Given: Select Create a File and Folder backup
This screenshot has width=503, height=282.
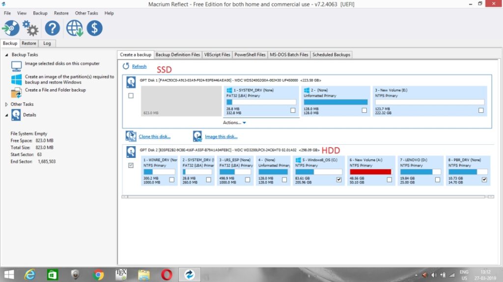Looking at the screenshot, I should point(56,90).
